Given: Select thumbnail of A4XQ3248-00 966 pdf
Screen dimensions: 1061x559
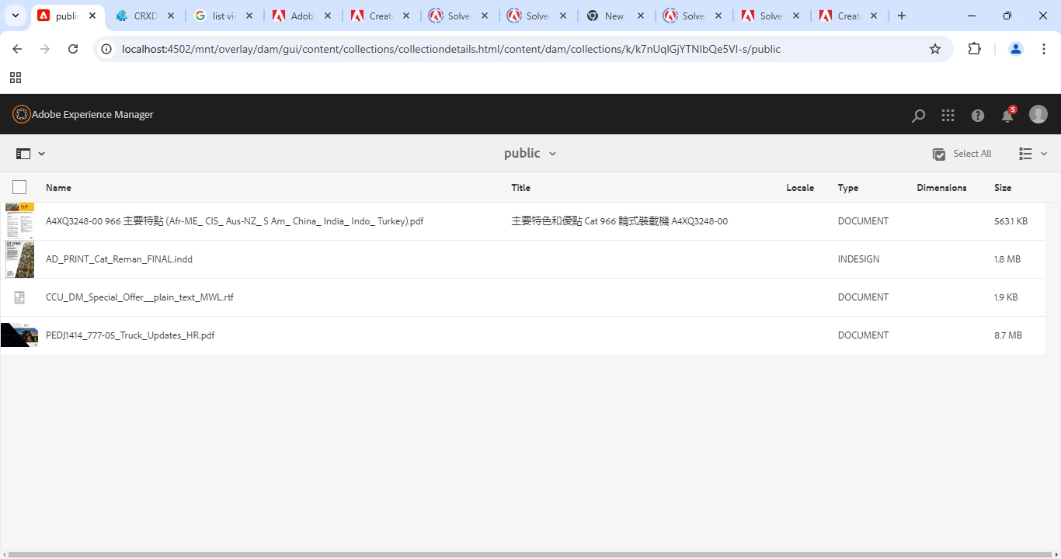Looking at the screenshot, I should coord(19,221).
